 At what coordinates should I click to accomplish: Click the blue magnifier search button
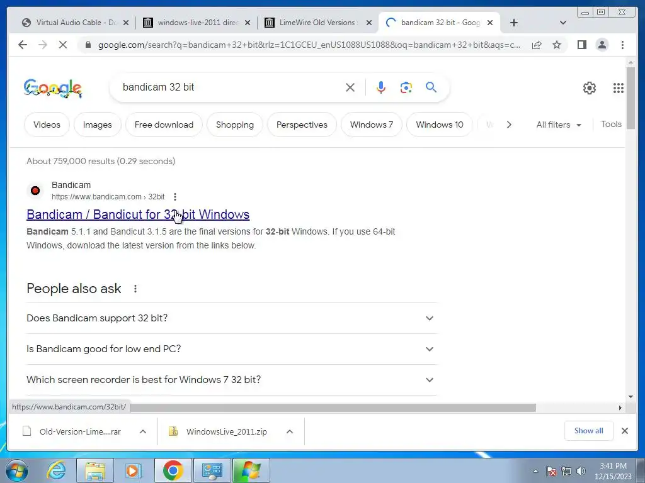431,87
